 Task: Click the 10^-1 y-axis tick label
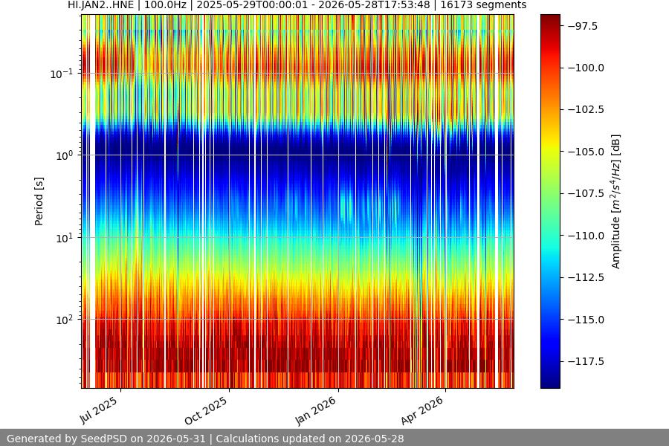point(61,74)
